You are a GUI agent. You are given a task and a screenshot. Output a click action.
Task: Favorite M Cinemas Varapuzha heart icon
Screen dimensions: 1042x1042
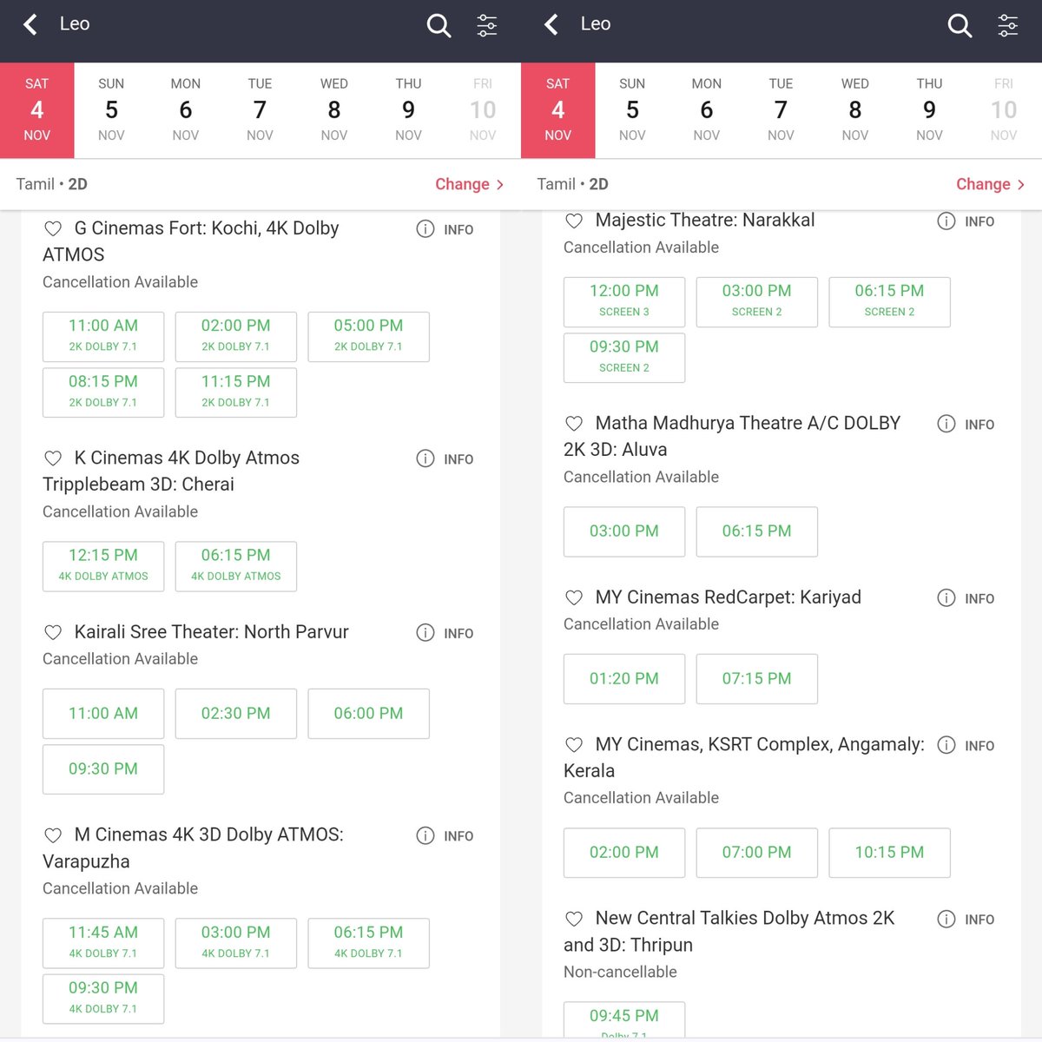(53, 835)
